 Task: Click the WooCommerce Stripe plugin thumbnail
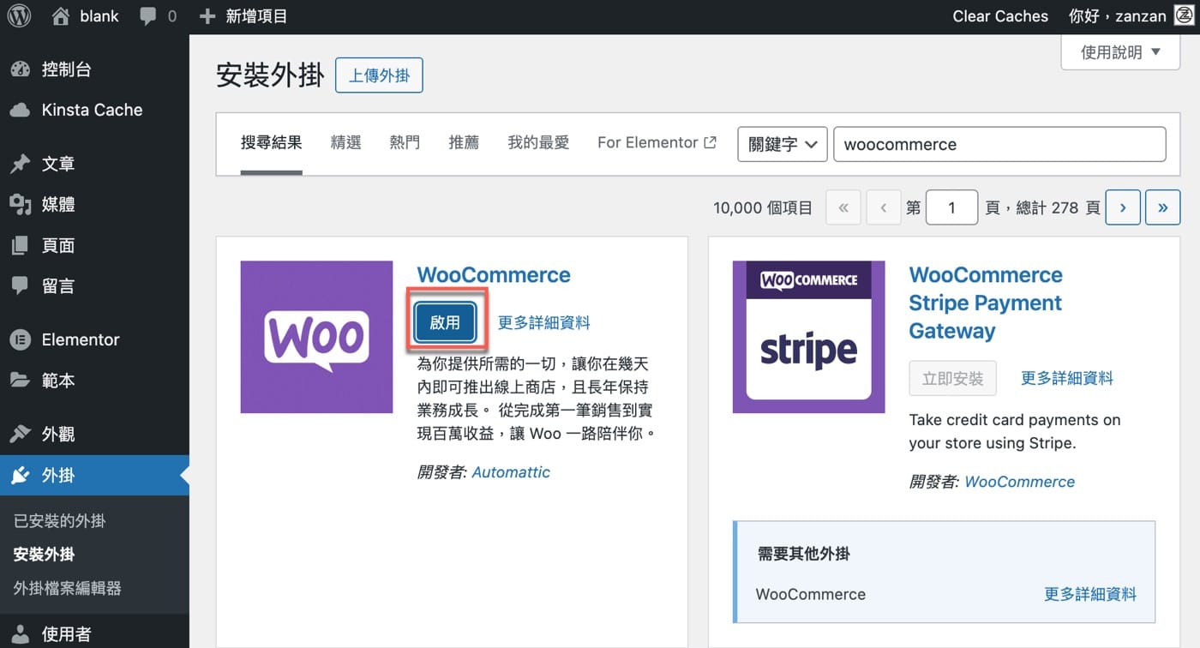(808, 337)
